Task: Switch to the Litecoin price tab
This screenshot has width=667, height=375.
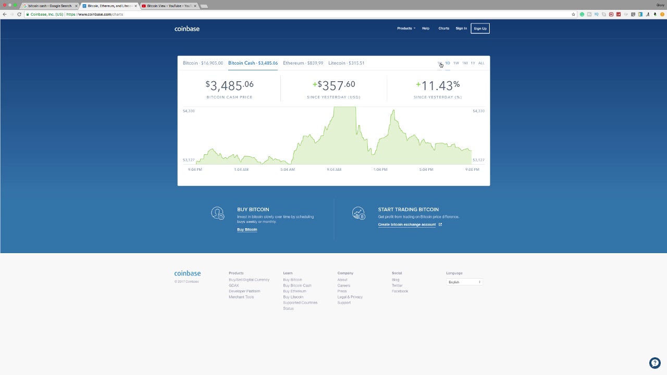Action: point(346,63)
